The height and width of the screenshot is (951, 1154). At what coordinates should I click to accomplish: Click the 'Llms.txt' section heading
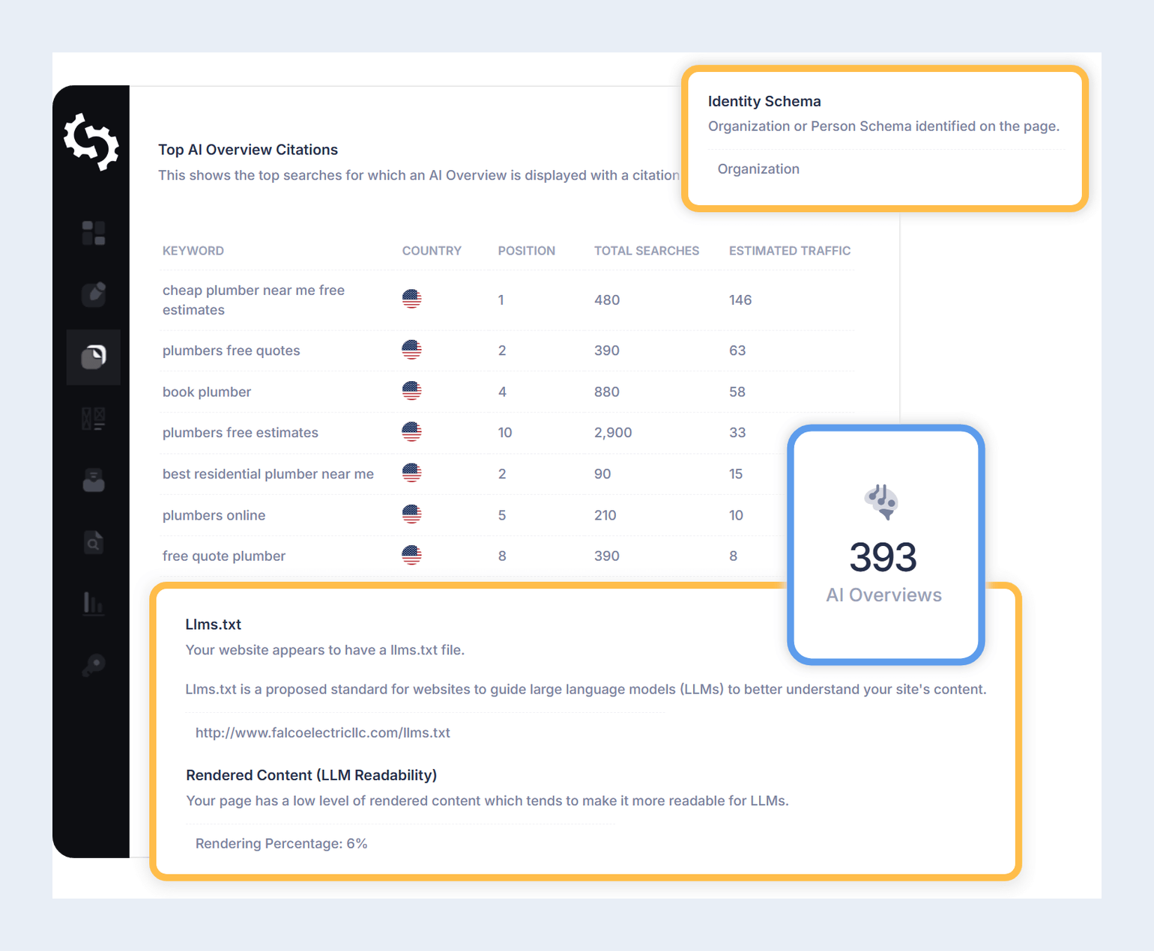(x=214, y=625)
